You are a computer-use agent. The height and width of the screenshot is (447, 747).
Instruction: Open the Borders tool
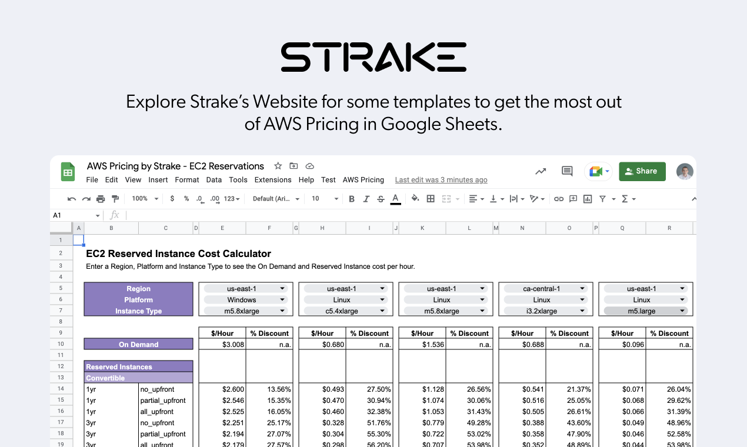[431, 199]
